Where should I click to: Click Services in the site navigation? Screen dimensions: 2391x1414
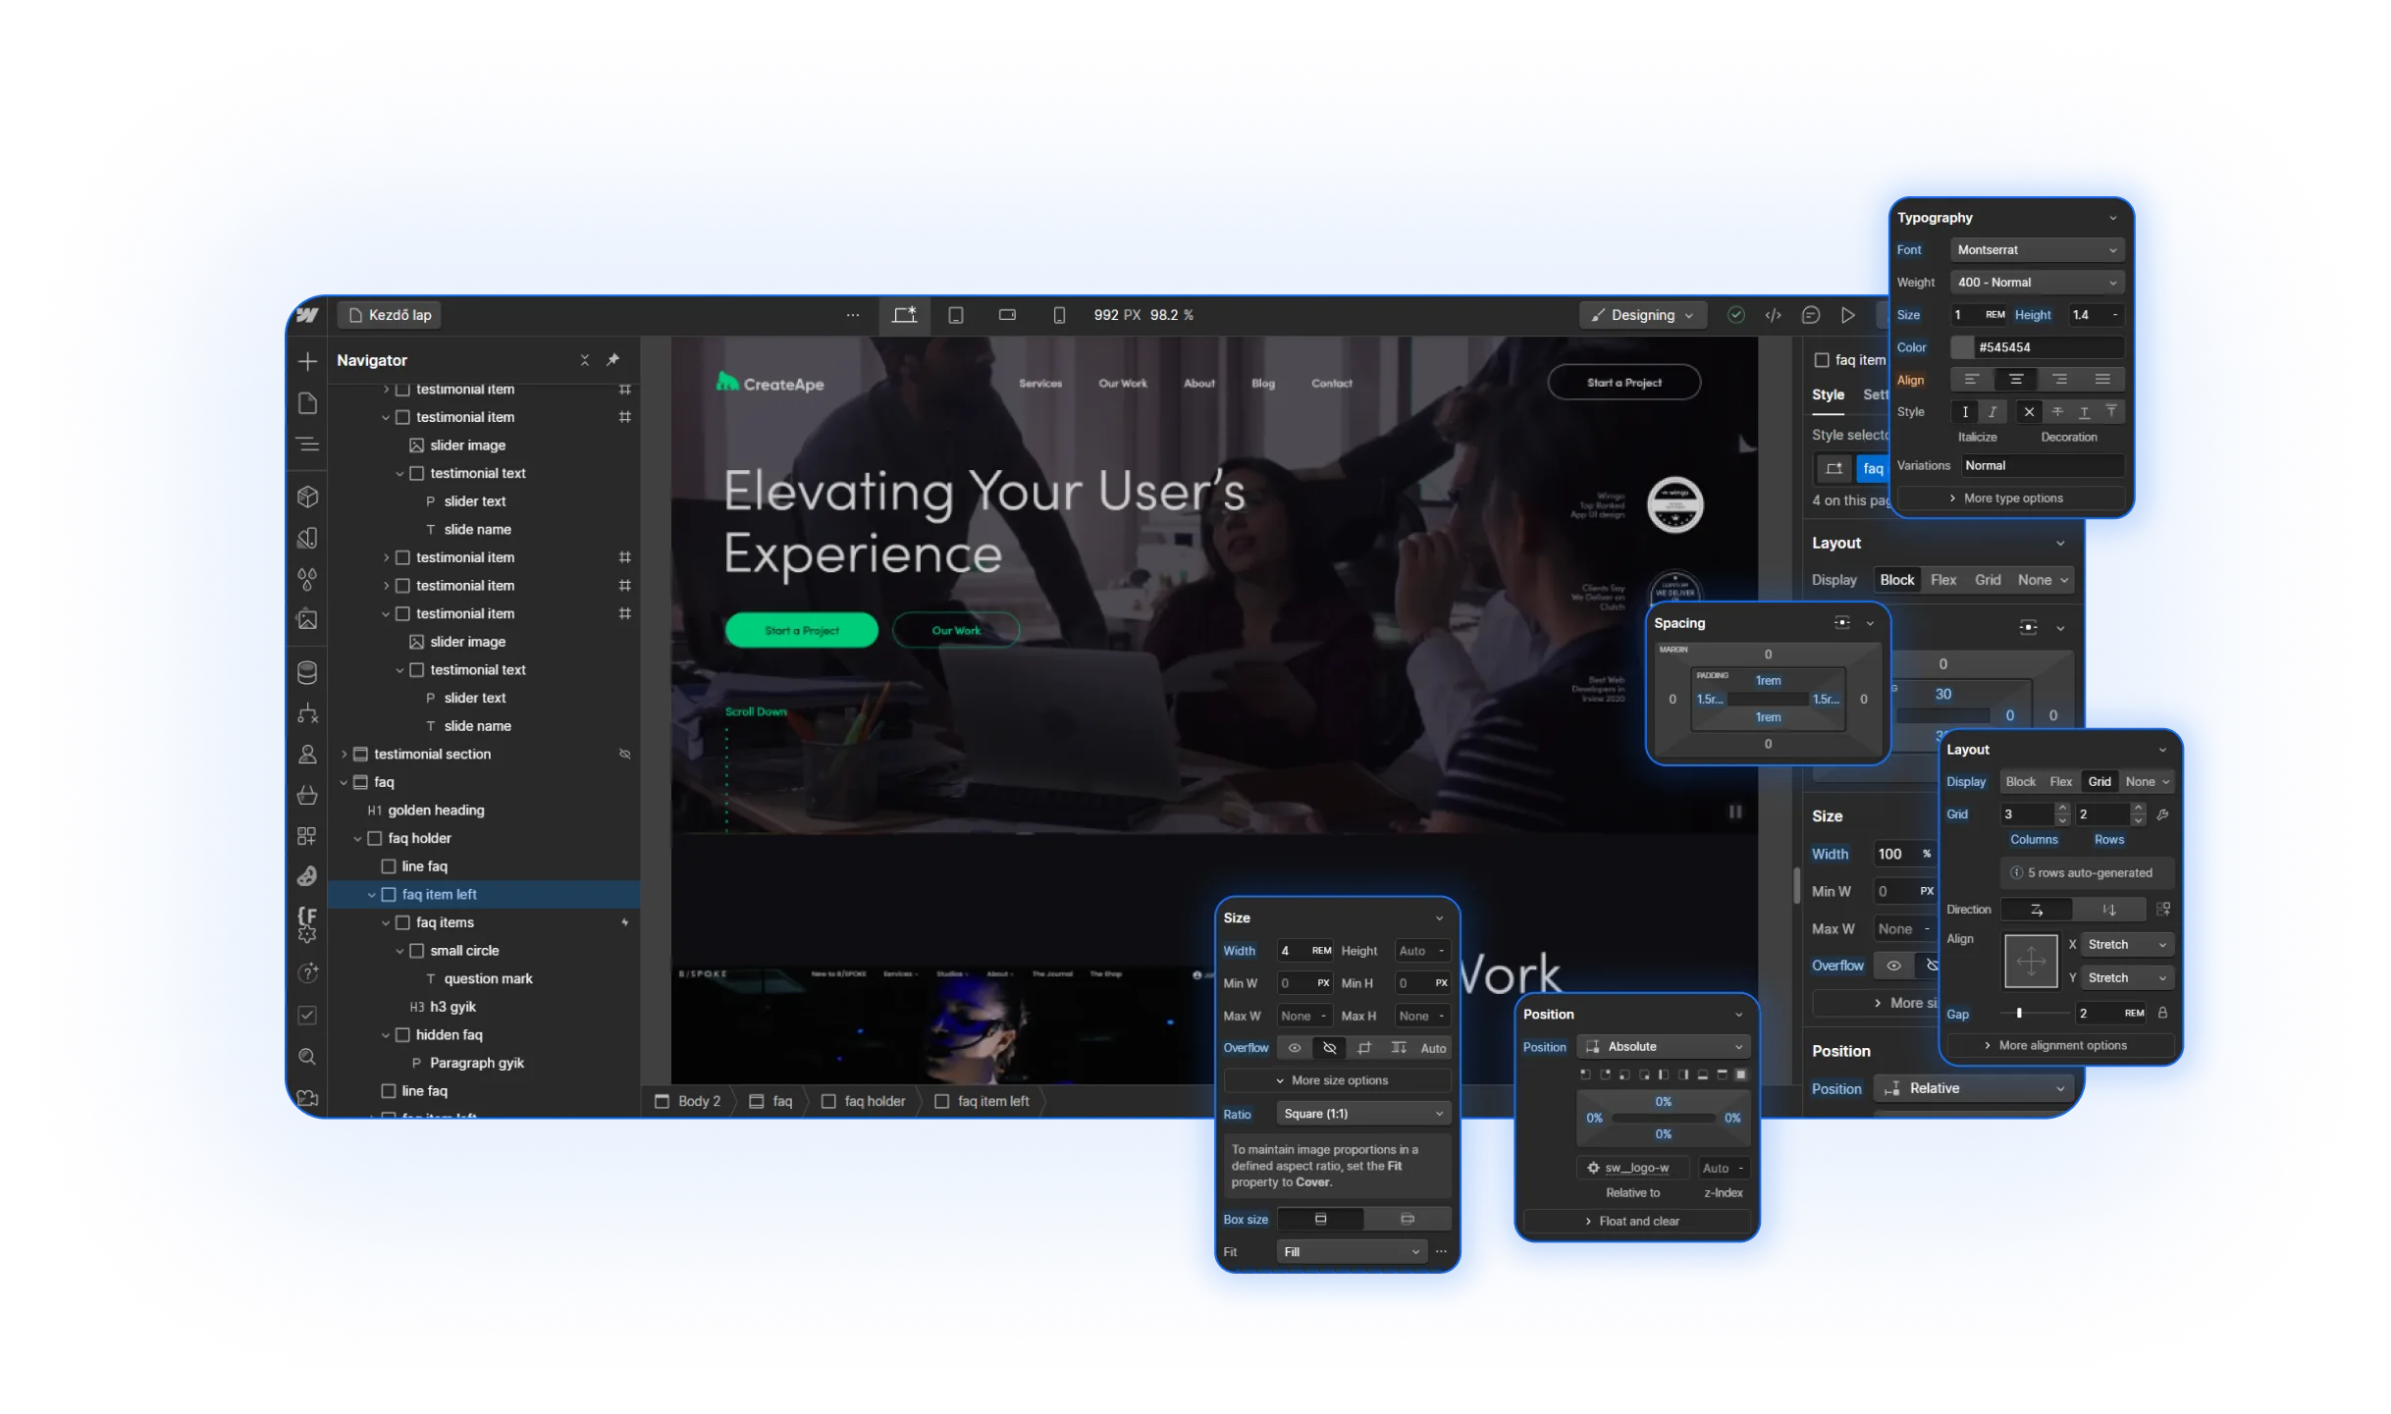coord(1040,384)
